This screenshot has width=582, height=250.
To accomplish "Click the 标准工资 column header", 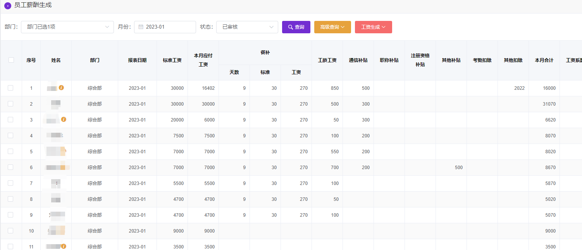I will click(172, 60).
